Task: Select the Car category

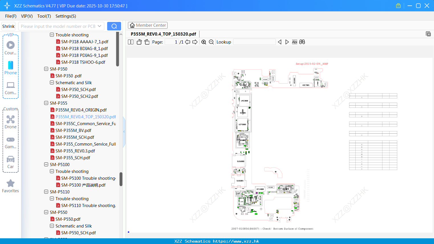Action: (x=11, y=162)
